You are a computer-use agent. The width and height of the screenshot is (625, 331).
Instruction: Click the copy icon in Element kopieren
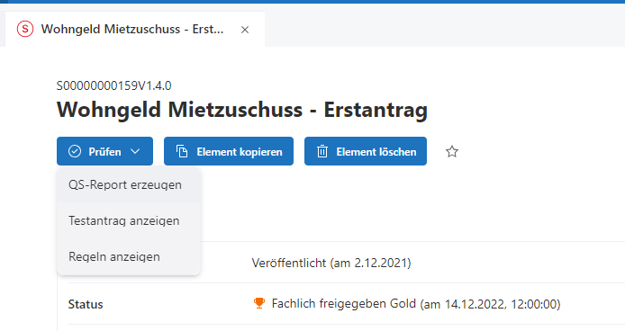point(182,151)
